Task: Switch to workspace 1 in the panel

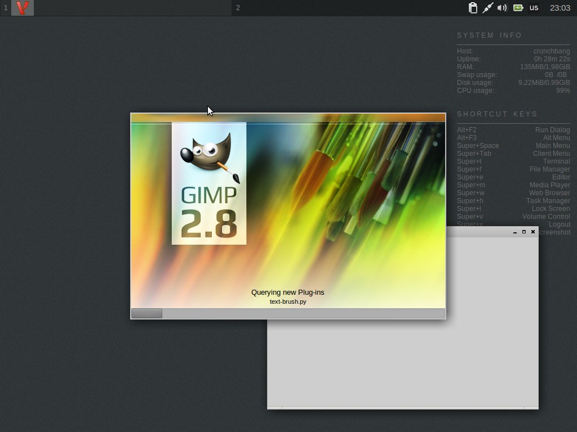Action: click(6, 8)
